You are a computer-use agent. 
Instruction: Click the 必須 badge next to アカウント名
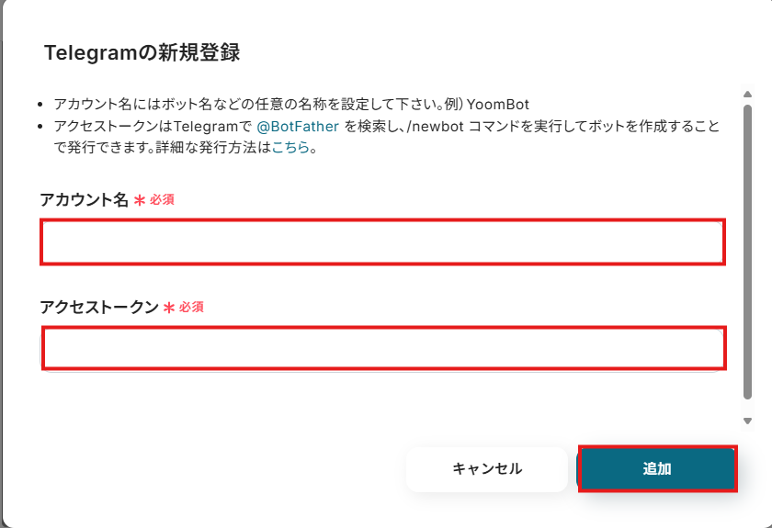pos(162,200)
